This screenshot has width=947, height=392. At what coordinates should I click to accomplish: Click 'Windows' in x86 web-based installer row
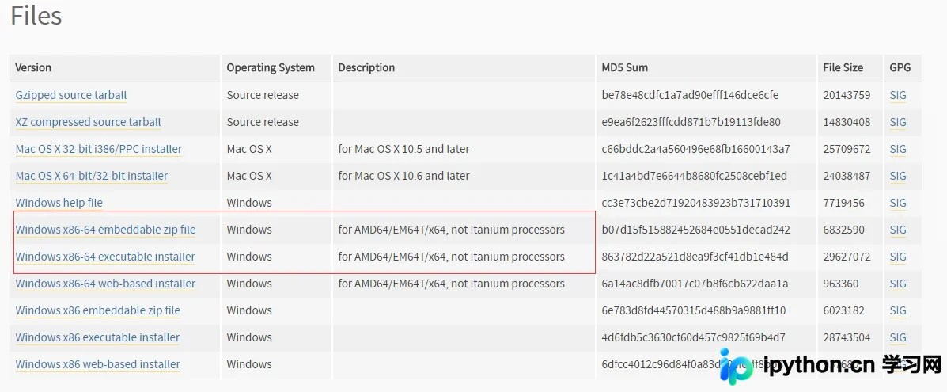click(249, 364)
